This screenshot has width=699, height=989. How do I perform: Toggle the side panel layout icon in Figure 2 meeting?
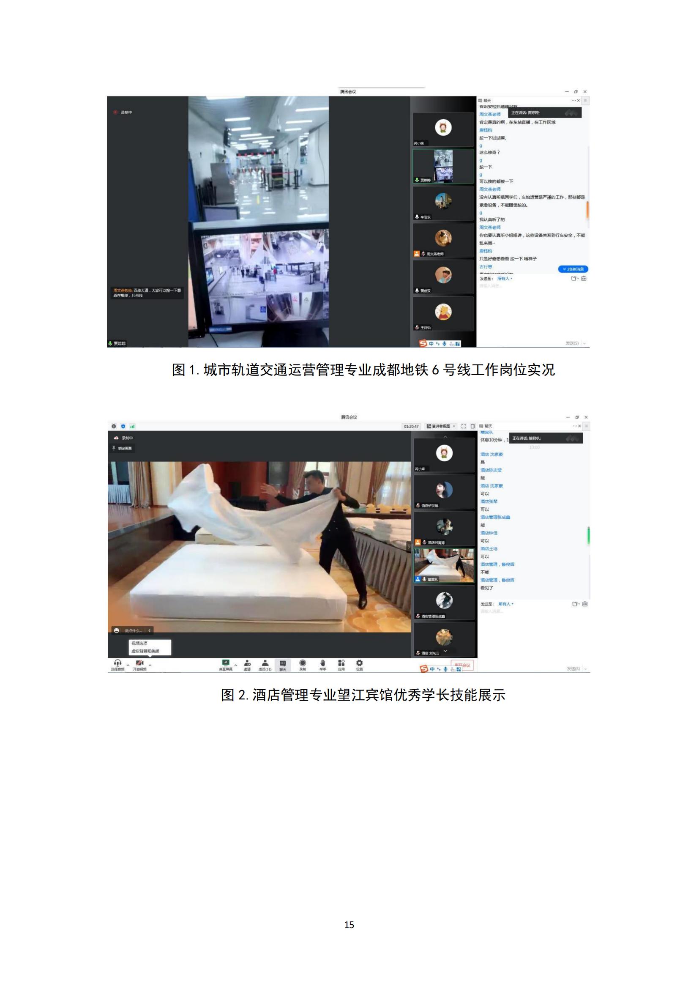tap(472, 426)
